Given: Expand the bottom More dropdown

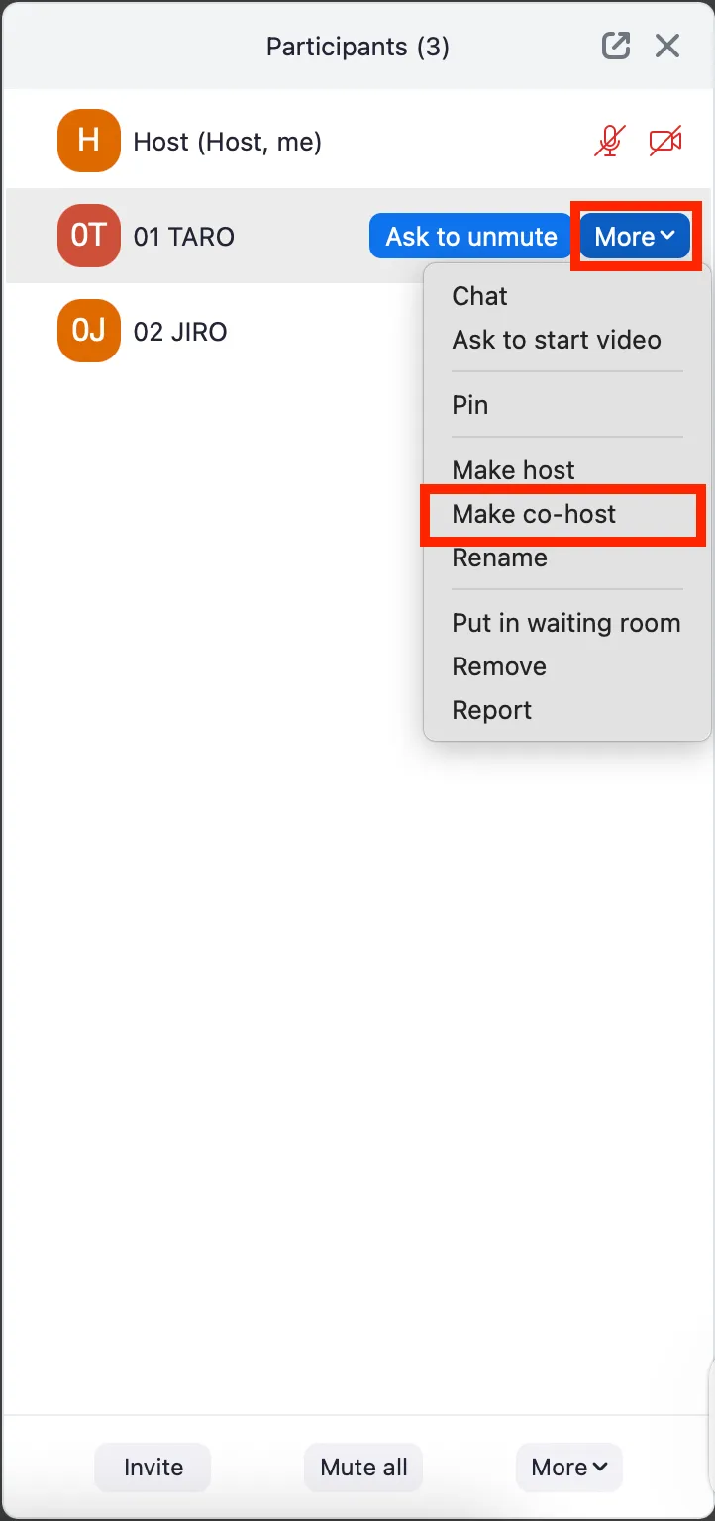Looking at the screenshot, I should pos(569,1468).
